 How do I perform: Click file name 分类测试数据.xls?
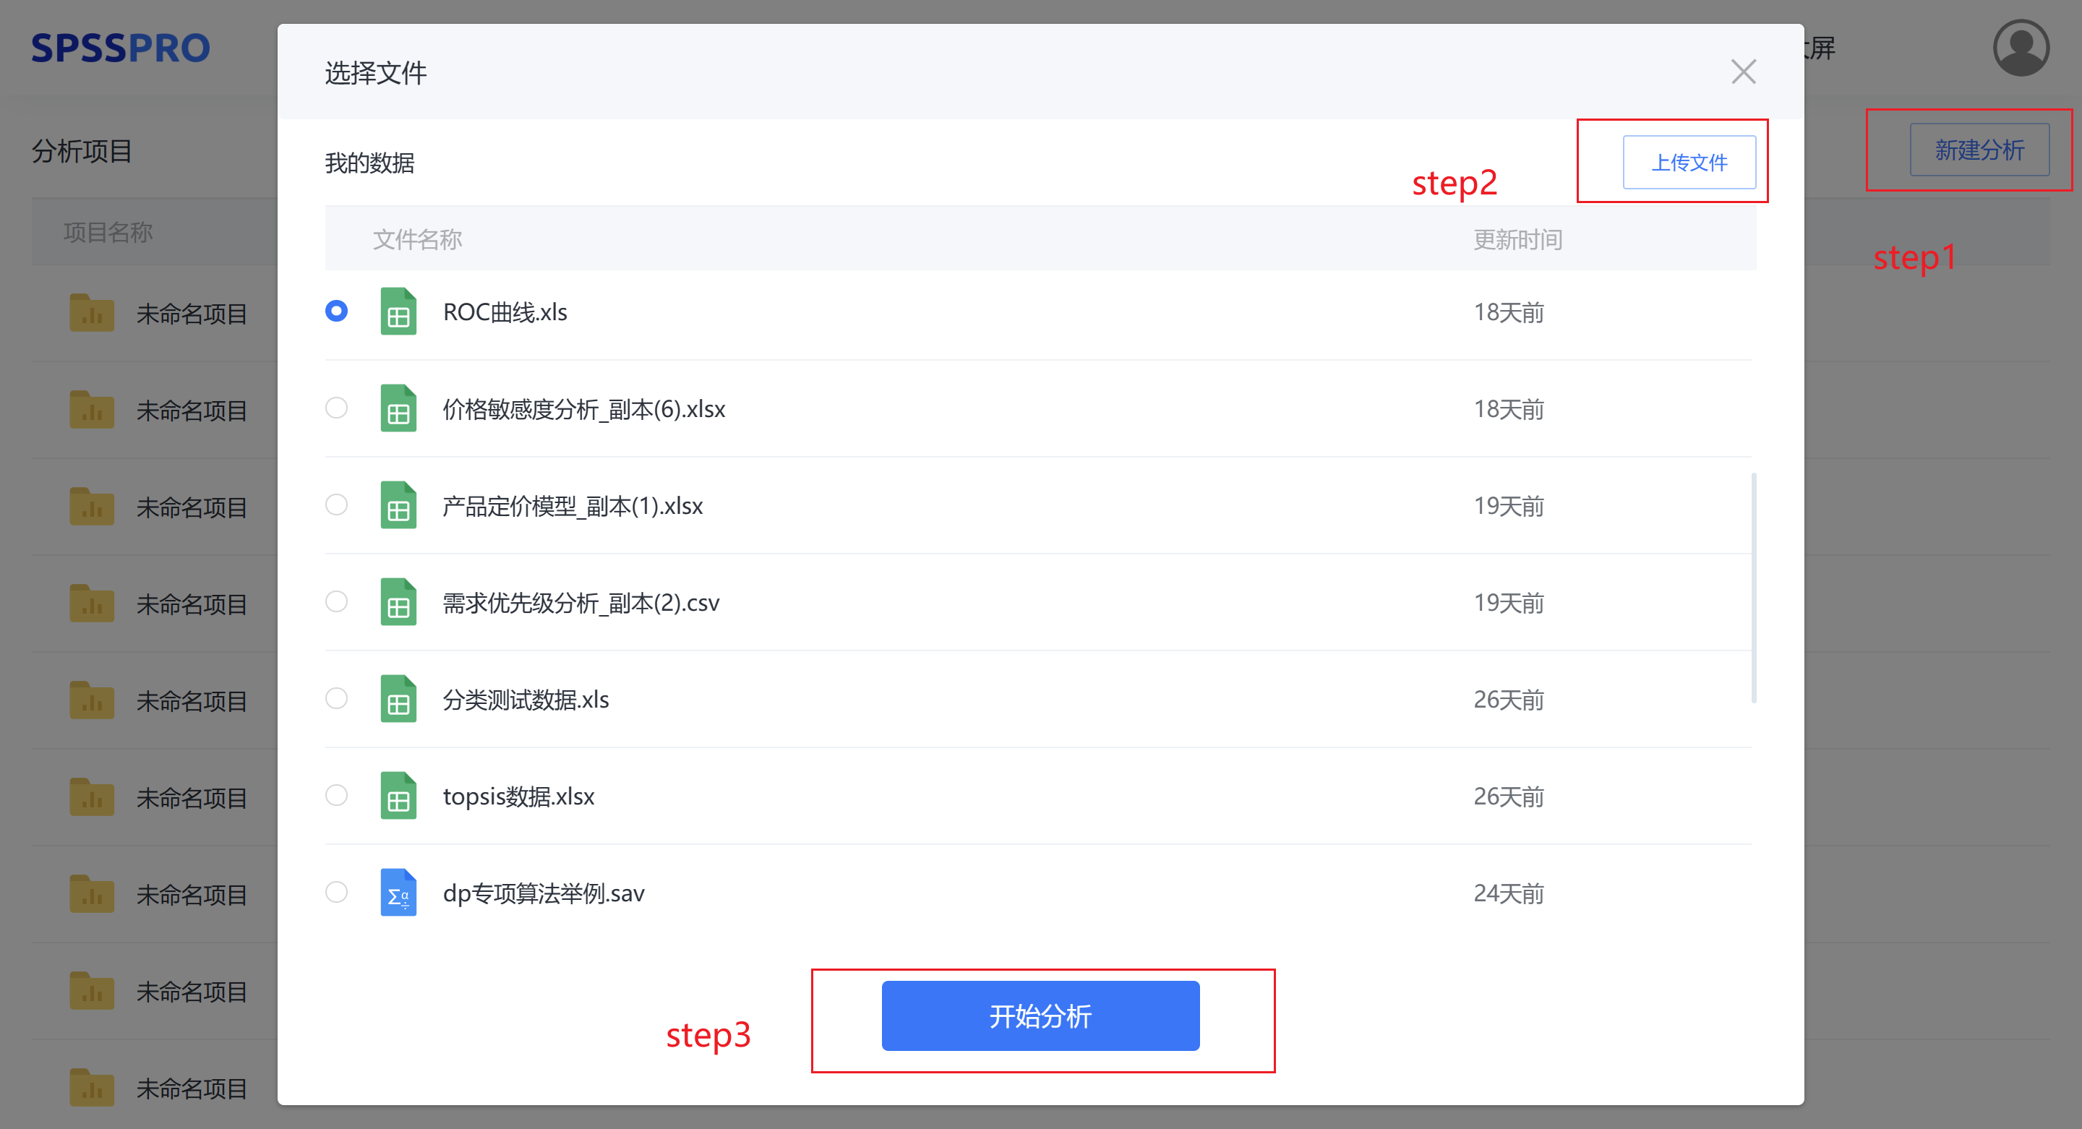pyautogui.click(x=526, y=700)
